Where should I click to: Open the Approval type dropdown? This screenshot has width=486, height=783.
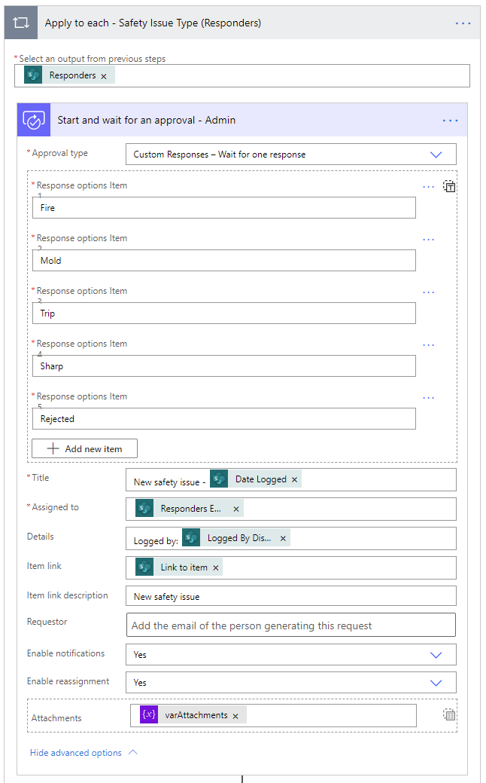436,154
